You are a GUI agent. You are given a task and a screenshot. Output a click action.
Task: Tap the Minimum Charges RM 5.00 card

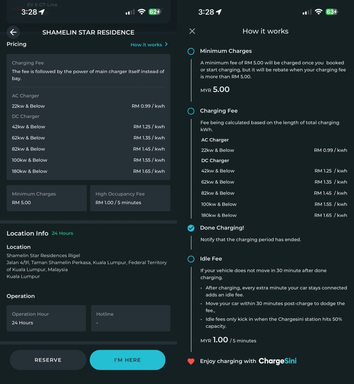(x=46, y=198)
